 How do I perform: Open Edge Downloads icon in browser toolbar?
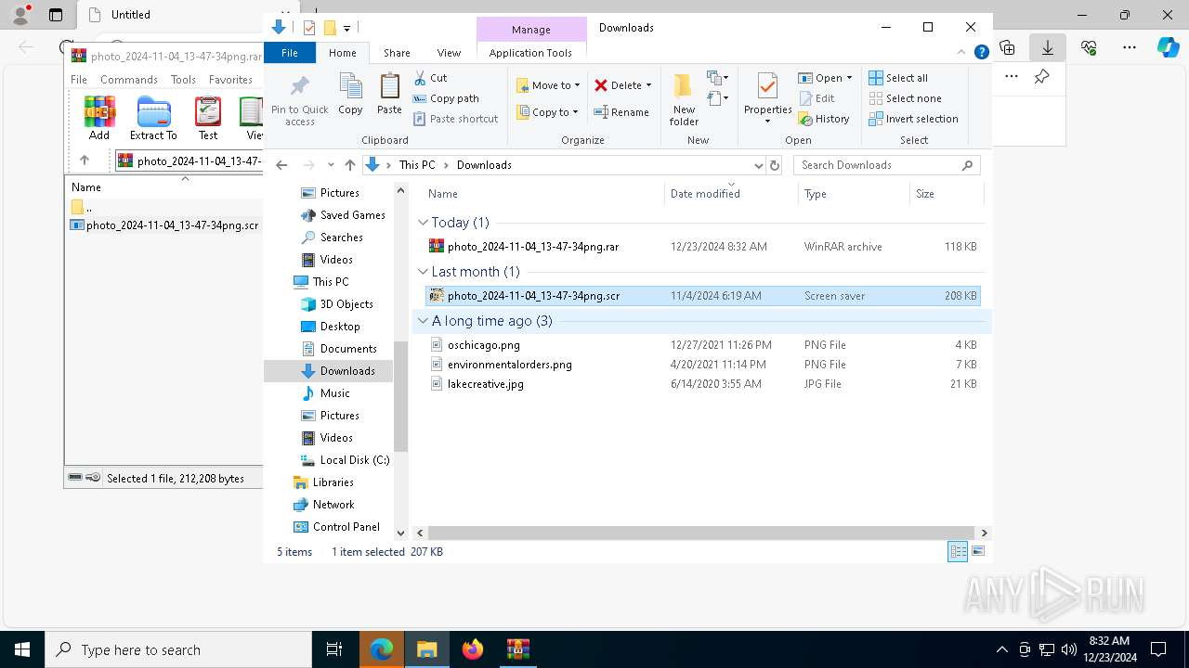point(1048,46)
